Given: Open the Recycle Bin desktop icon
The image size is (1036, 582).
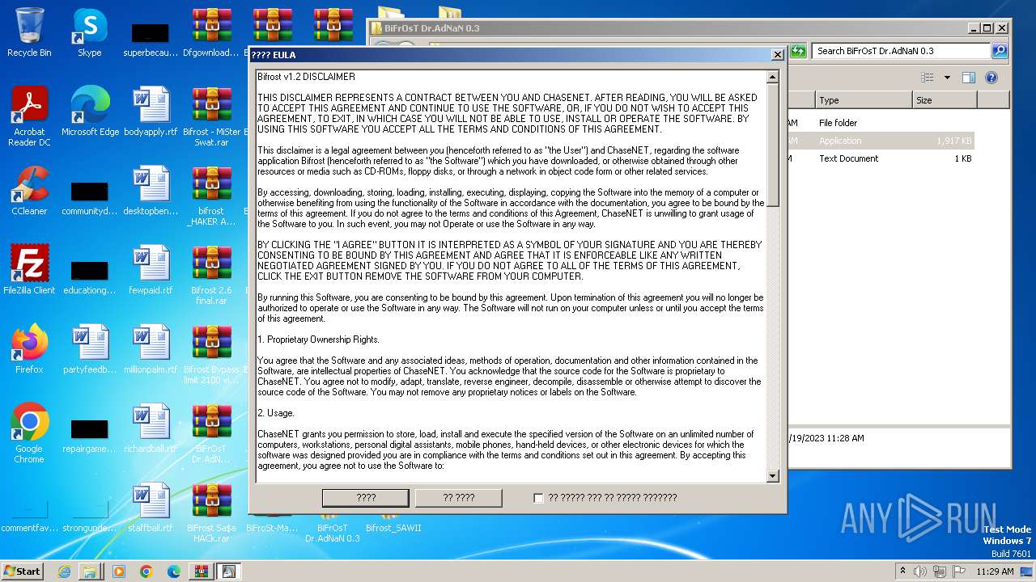Looking at the screenshot, I should tap(29, 32).
